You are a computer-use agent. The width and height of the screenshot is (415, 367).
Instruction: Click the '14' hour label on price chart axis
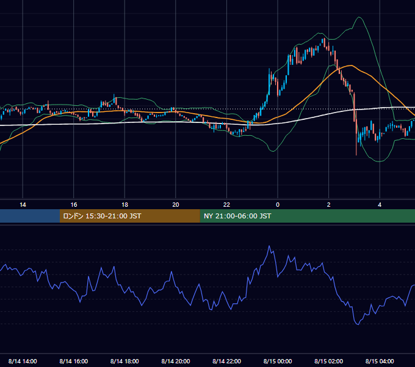point(23,205)
